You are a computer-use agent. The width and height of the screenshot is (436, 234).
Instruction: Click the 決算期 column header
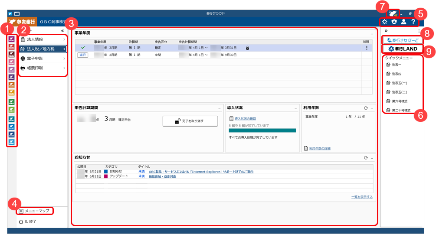[x=133, y=42]
